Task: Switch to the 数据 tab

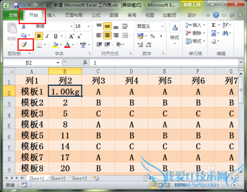Action: pyautogui.click(x=114, y=15)
